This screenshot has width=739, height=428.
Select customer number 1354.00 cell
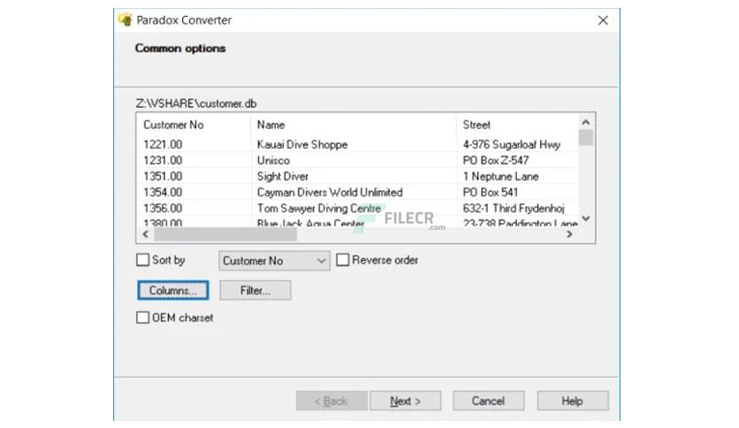(x=194, y=192)
